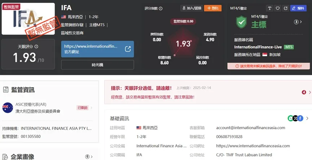Click the green shield MT4/5 verification icon

click(x=241, y=22)
